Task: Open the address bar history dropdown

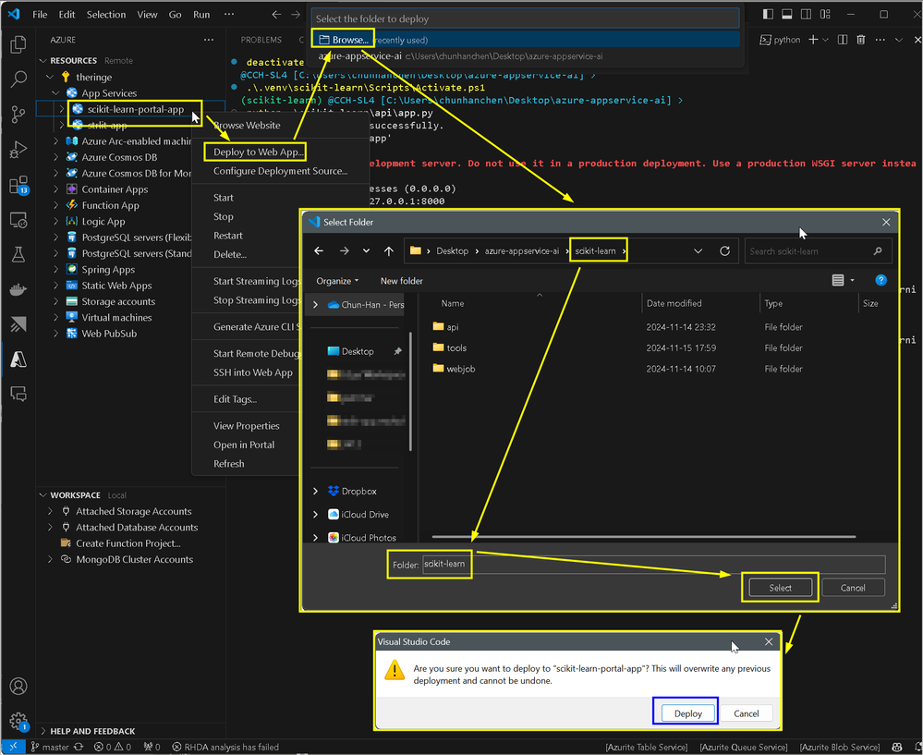Action: pyautogui.click(x=698, y=250)
